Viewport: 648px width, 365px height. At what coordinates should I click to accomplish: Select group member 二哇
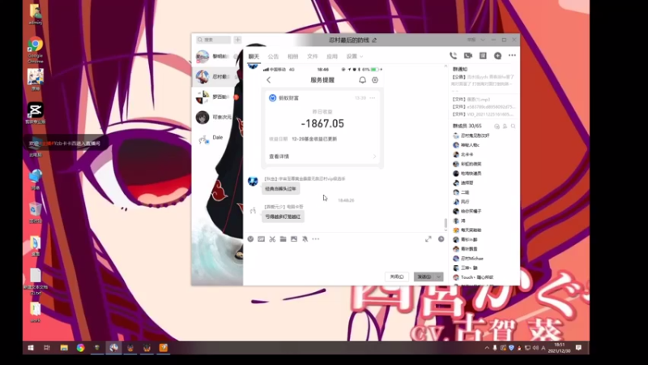(465, 192)
